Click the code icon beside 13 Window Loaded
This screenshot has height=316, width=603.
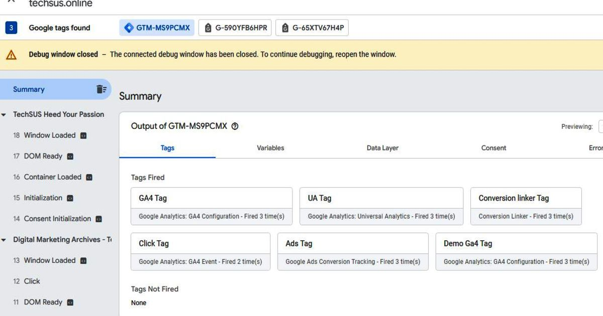83,261
